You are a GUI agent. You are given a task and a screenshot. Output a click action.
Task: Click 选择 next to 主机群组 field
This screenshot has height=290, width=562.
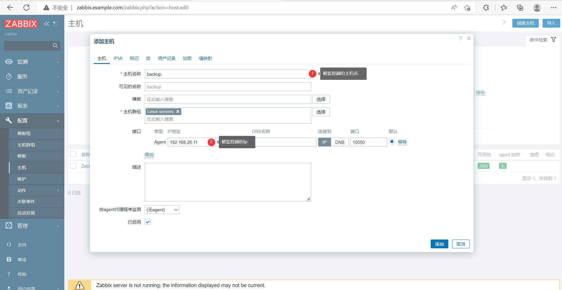pyautogui.click(x=321, y=112)
